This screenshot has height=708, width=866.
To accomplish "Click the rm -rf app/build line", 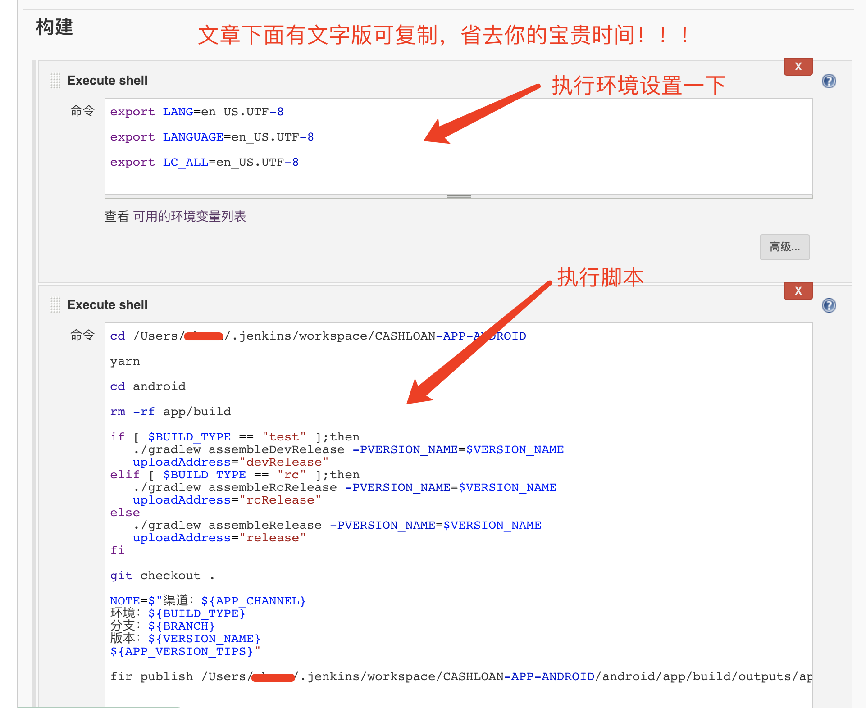I will [x=170, y=412].
